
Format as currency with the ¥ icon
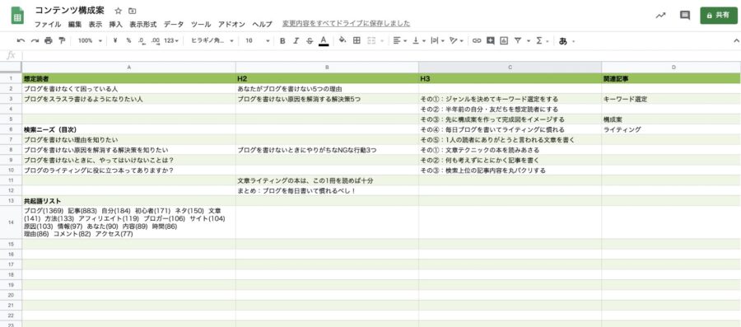[x=115, y=41]
